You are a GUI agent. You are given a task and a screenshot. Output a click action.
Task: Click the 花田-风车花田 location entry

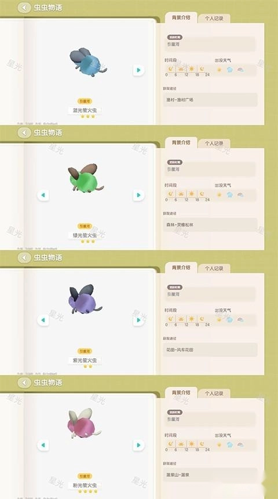click(210, 349)
